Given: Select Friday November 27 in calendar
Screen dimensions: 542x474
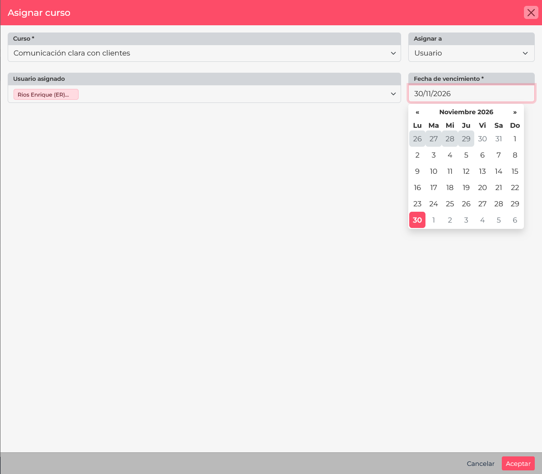Looking at the screenshot, I should pos(482,204).
